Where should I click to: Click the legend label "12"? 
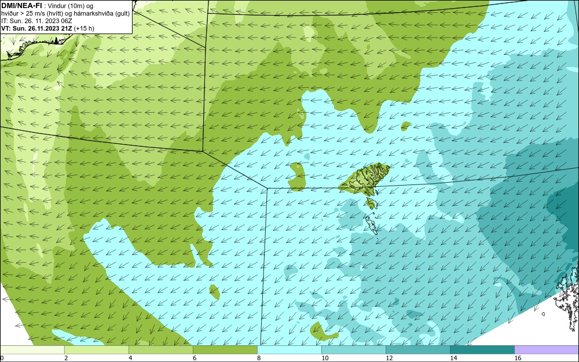click(389, 358)
